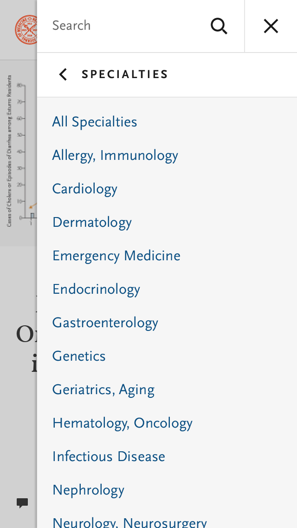Open the Cardiology specialty

coord(85,189)
